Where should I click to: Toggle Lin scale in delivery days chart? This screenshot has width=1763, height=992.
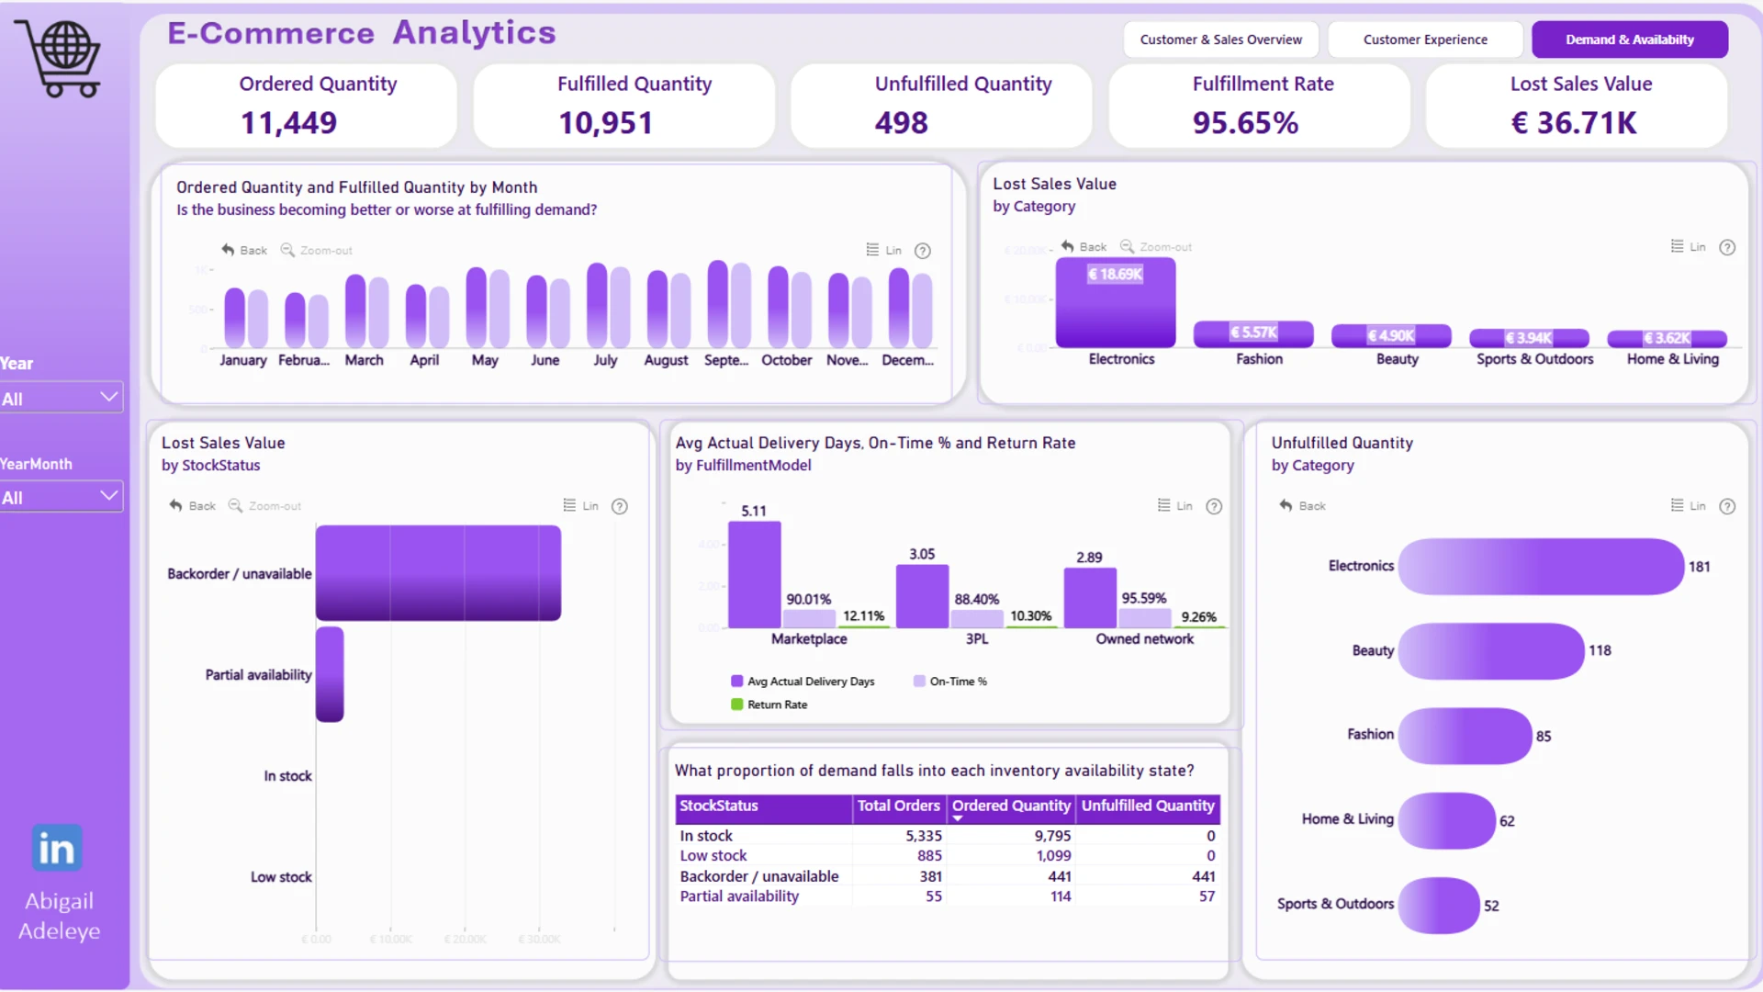coord(1174,505)
